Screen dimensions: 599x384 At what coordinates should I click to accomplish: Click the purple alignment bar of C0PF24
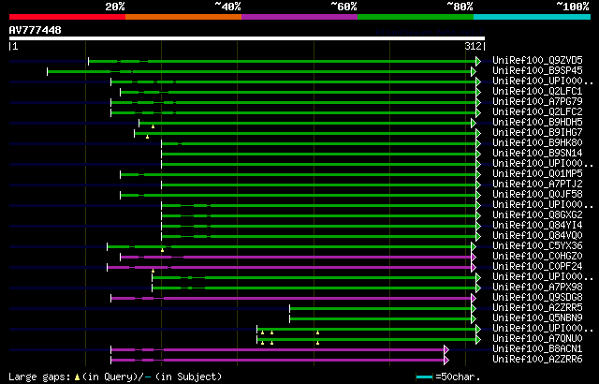coord(289,268)
